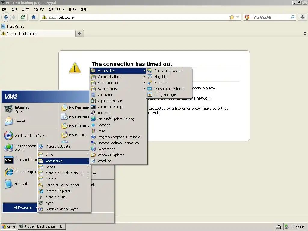Open Synchronize
The image size is (308, 231).
point(119,149)
